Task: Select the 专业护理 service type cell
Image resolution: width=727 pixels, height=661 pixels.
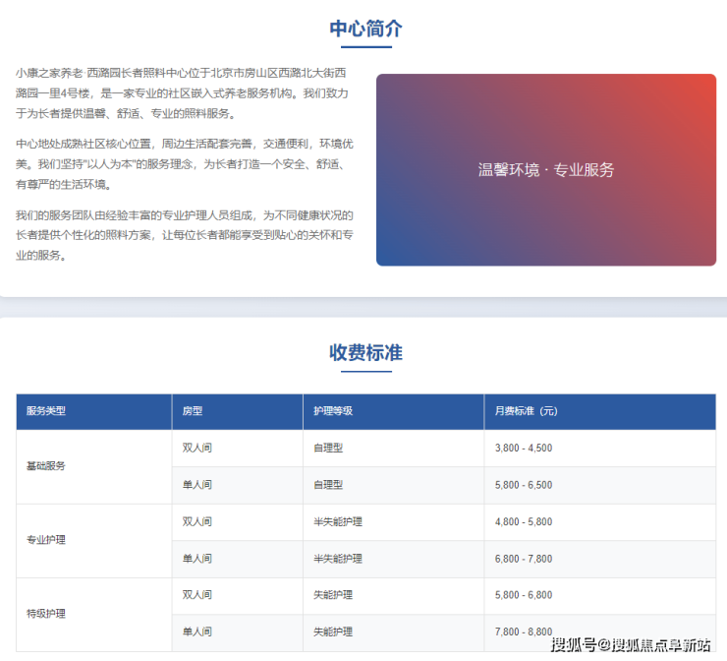Action: [46, 540]
